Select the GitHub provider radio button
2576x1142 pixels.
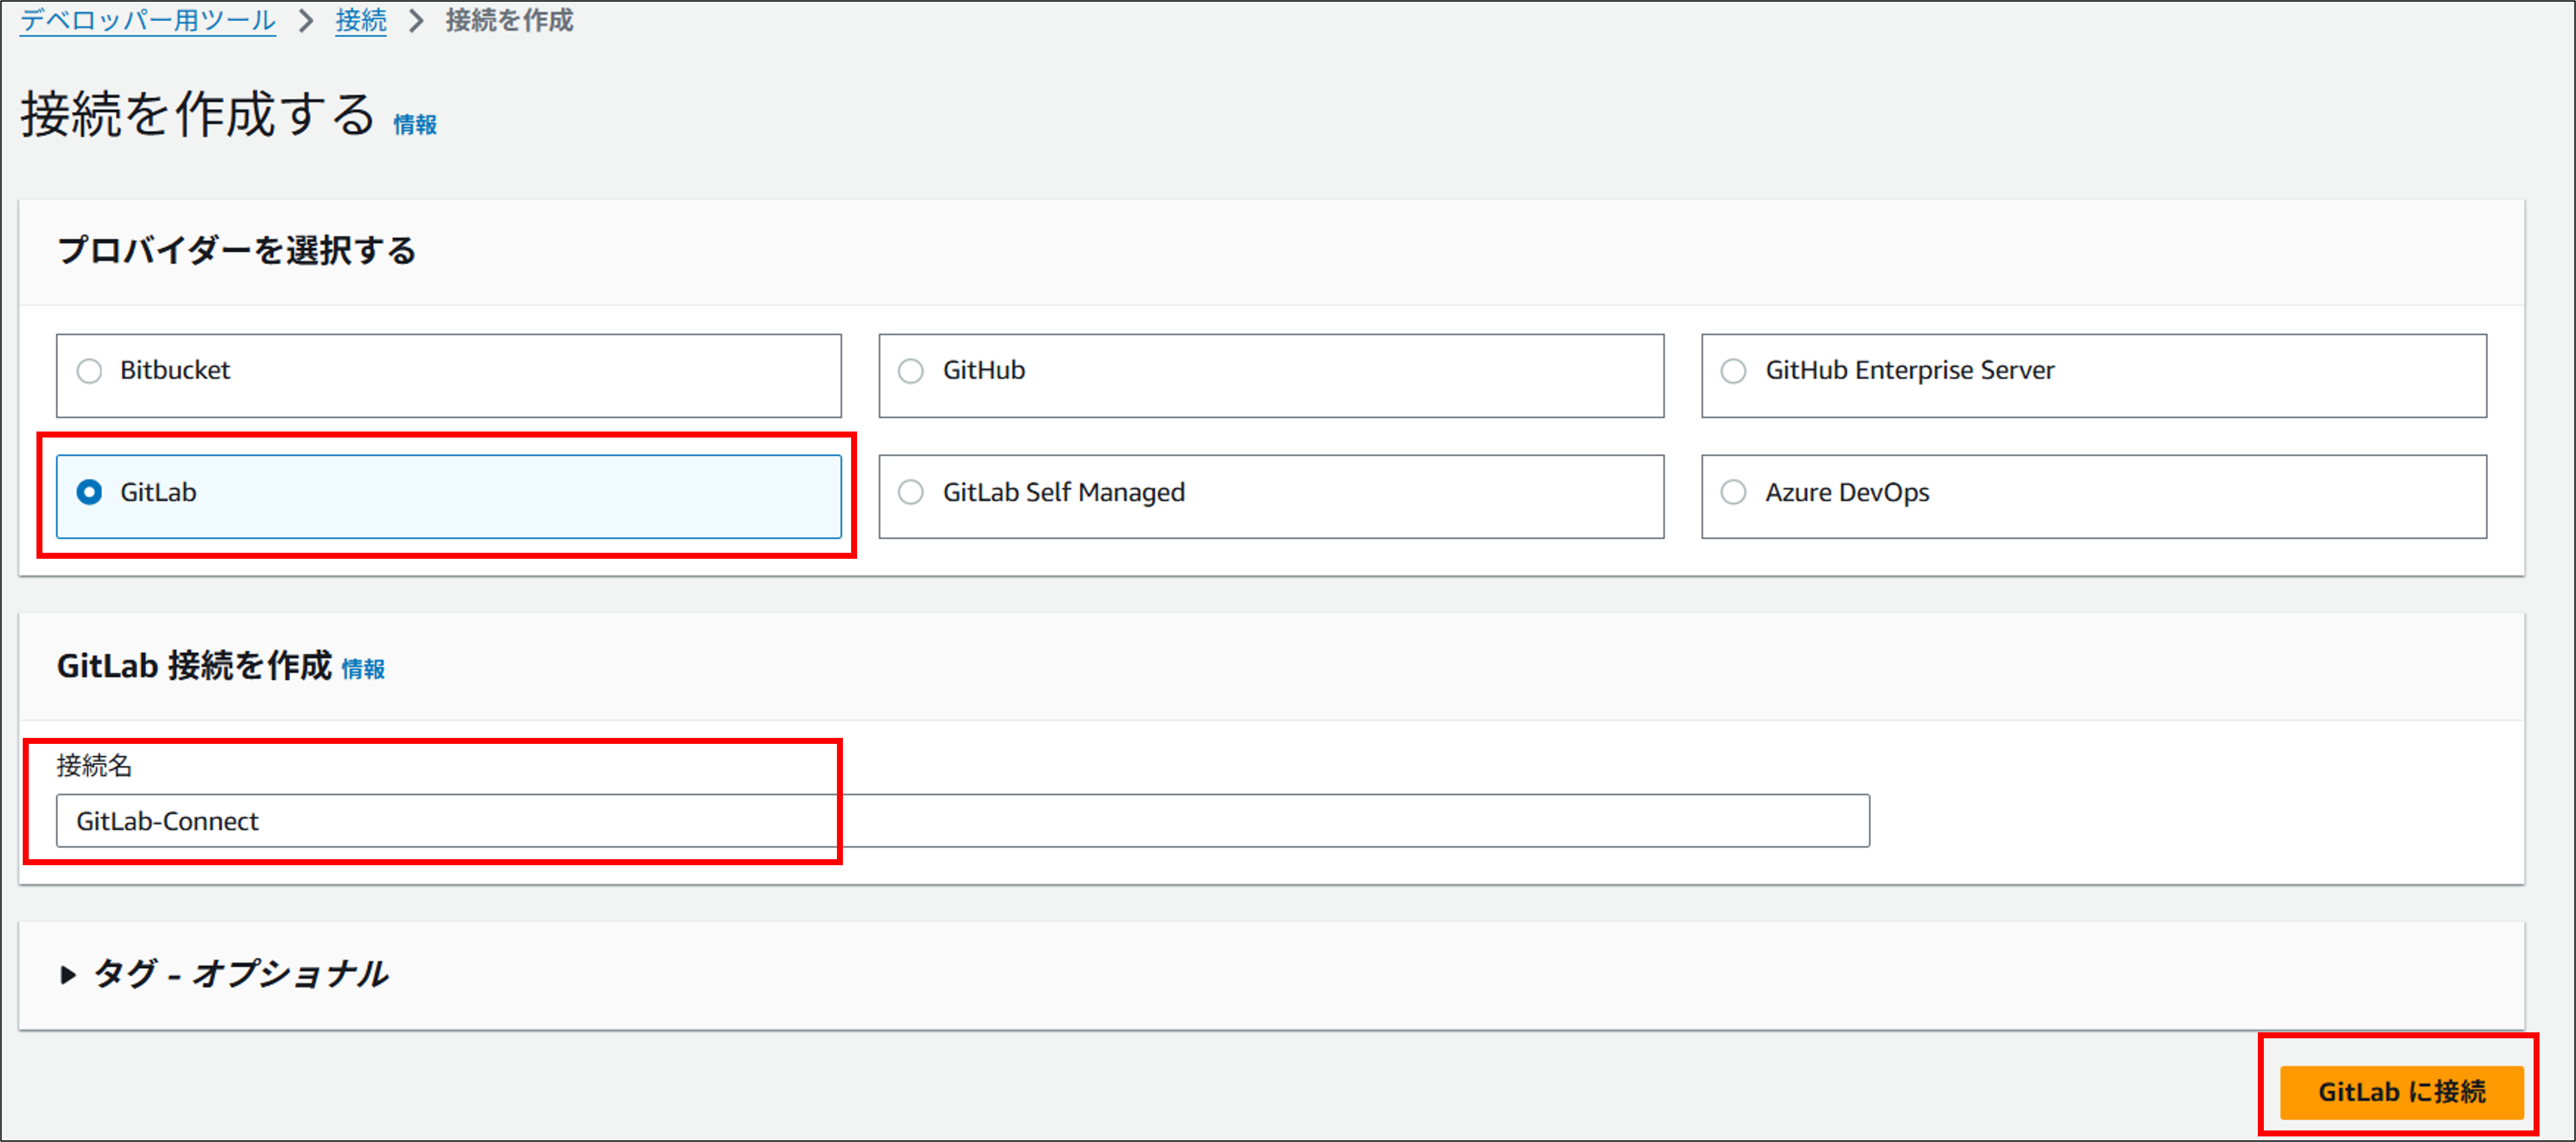click(x=911, y=372)
